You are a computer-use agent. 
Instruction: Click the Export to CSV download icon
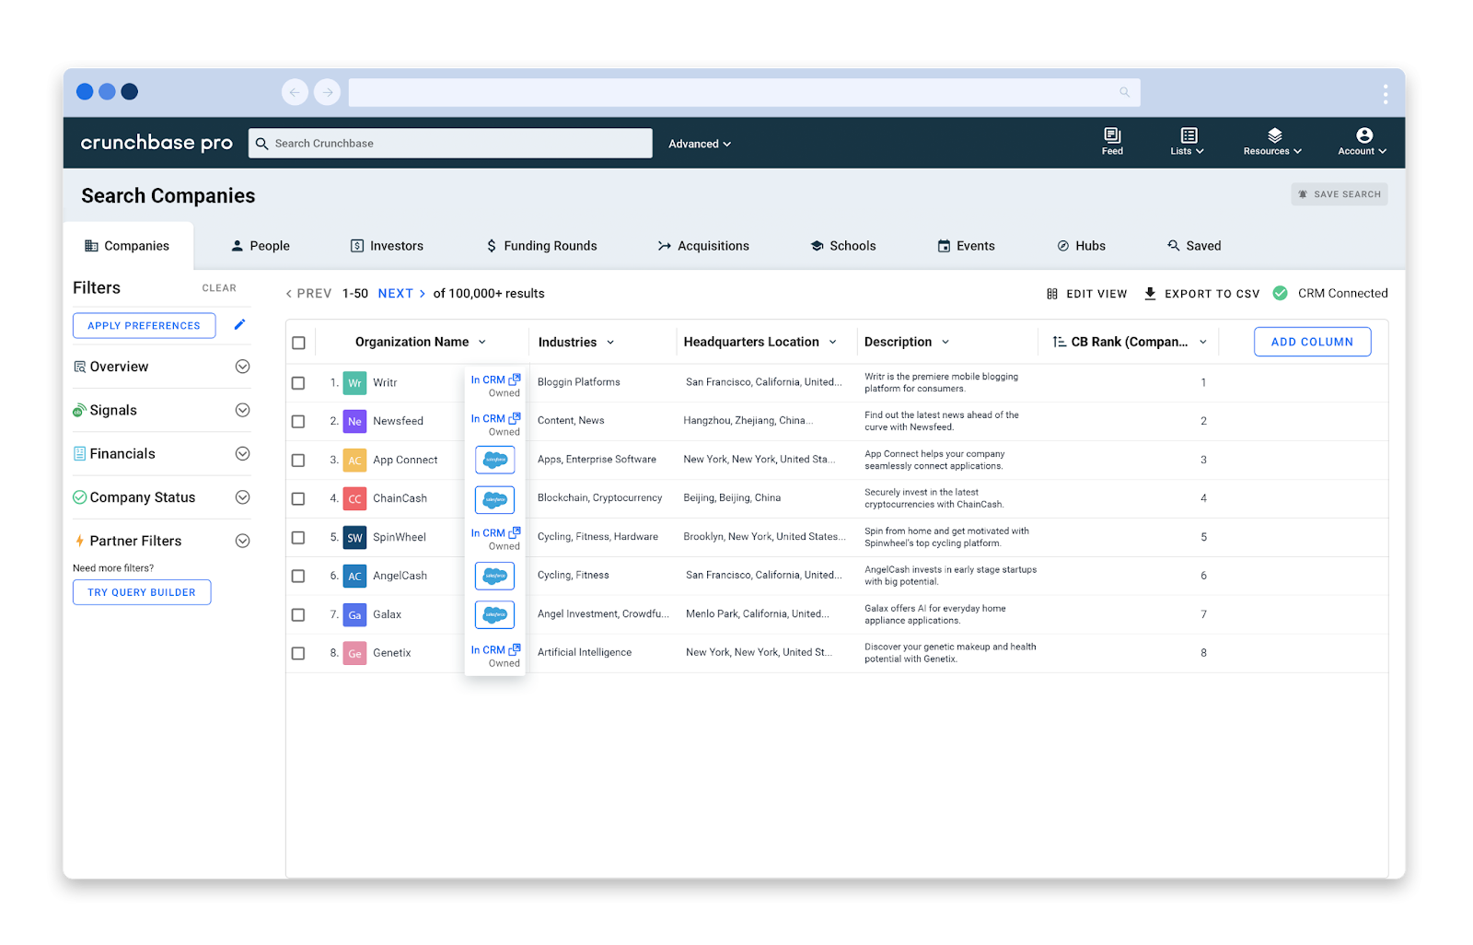click(1150, 294)
